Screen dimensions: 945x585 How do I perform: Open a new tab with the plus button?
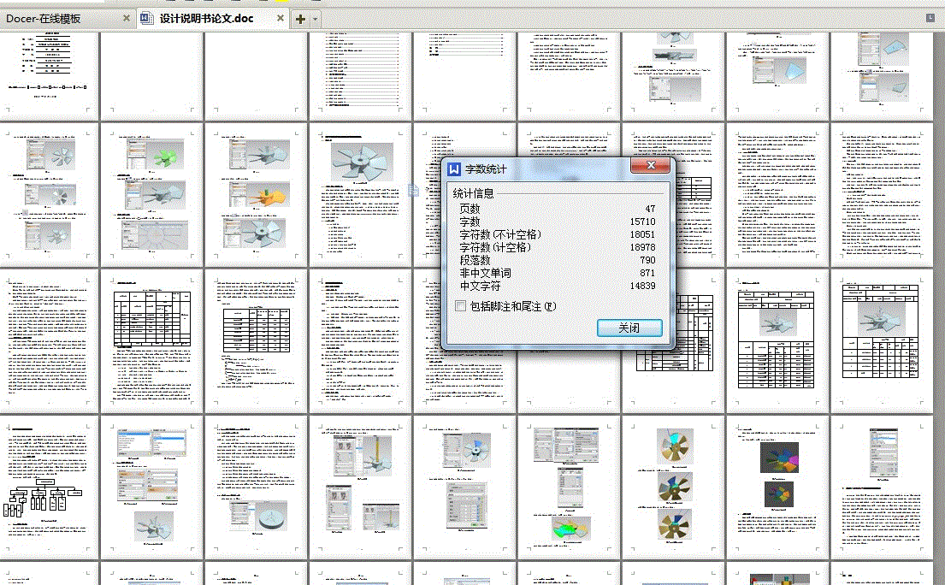[x=300, y=20]
